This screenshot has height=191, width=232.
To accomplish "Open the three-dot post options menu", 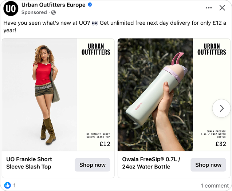I will click(209, 8).
